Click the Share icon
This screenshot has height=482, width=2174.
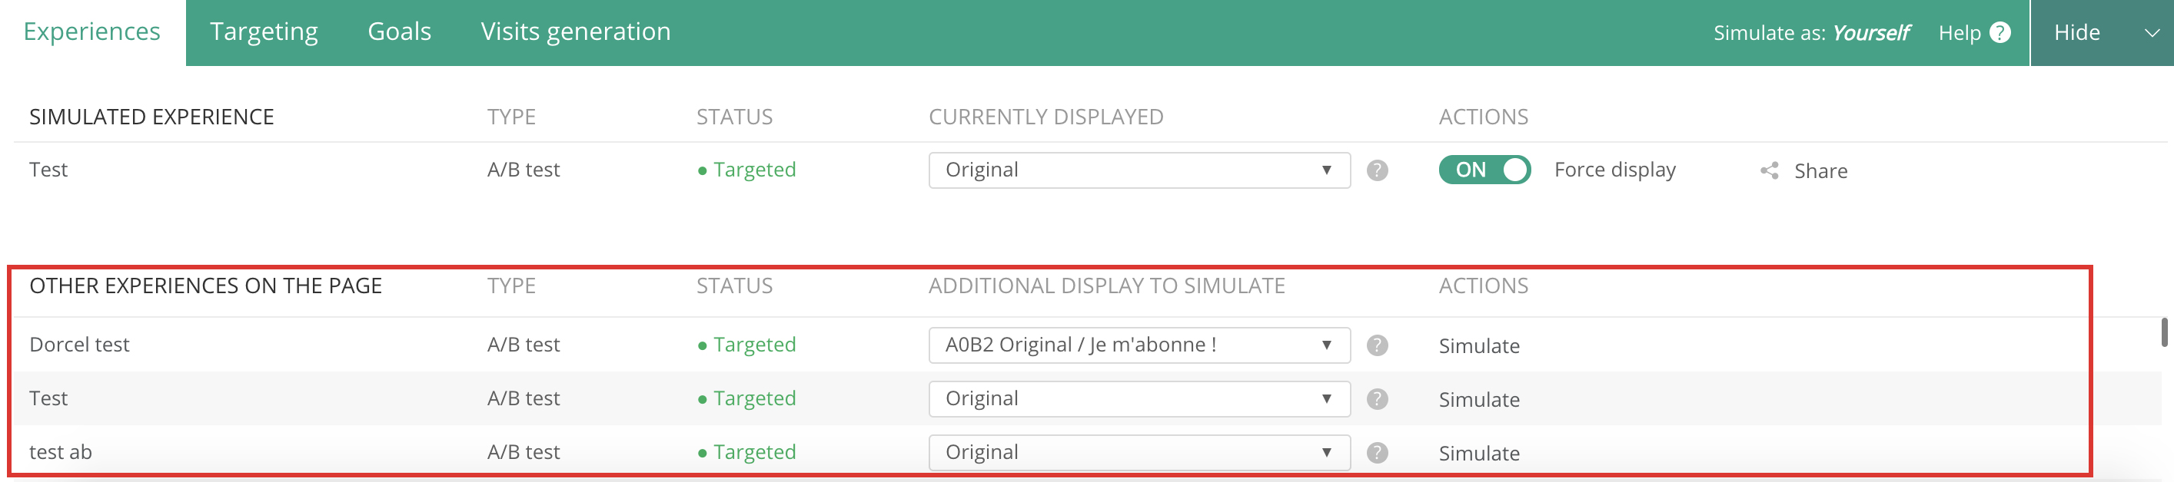(1769, 171)
